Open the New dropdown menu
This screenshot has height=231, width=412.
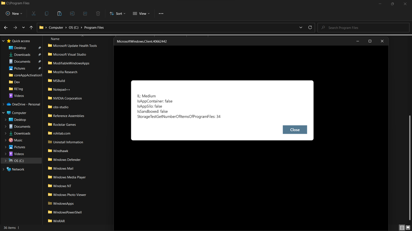tap(14, 14)
